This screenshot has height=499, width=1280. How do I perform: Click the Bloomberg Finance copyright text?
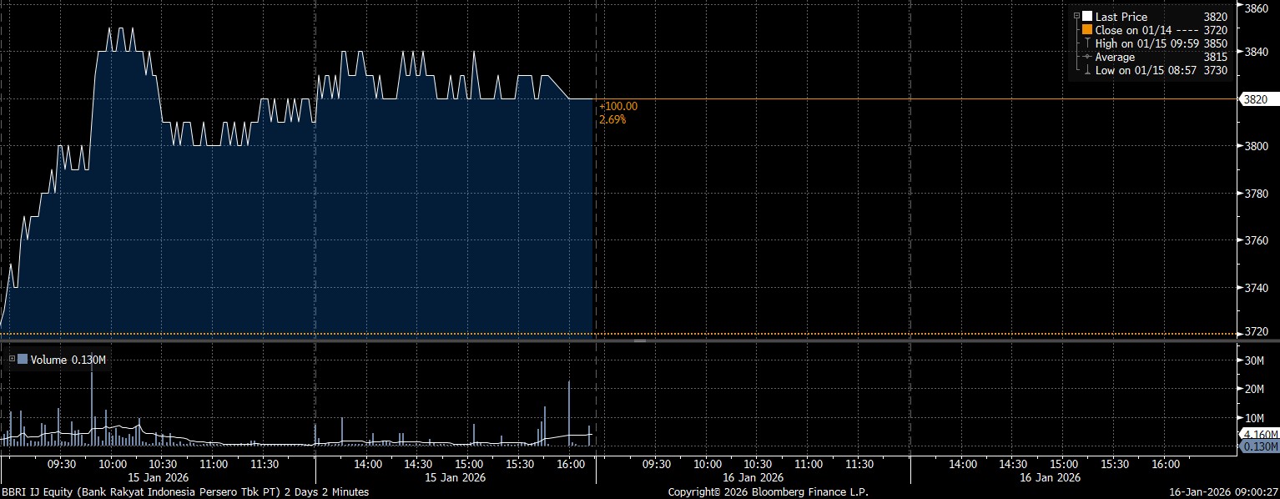pyautogui.click(x=768, y=492)
